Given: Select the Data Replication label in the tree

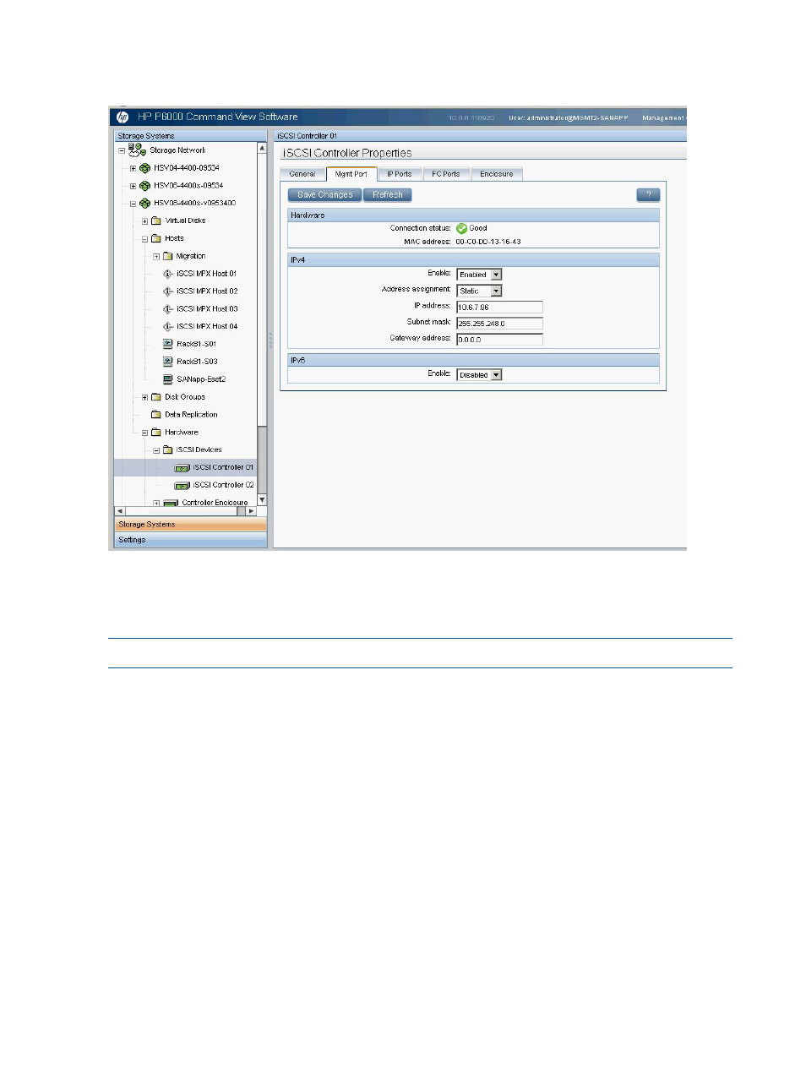Looking at the screenshot, I should point(191,415).
